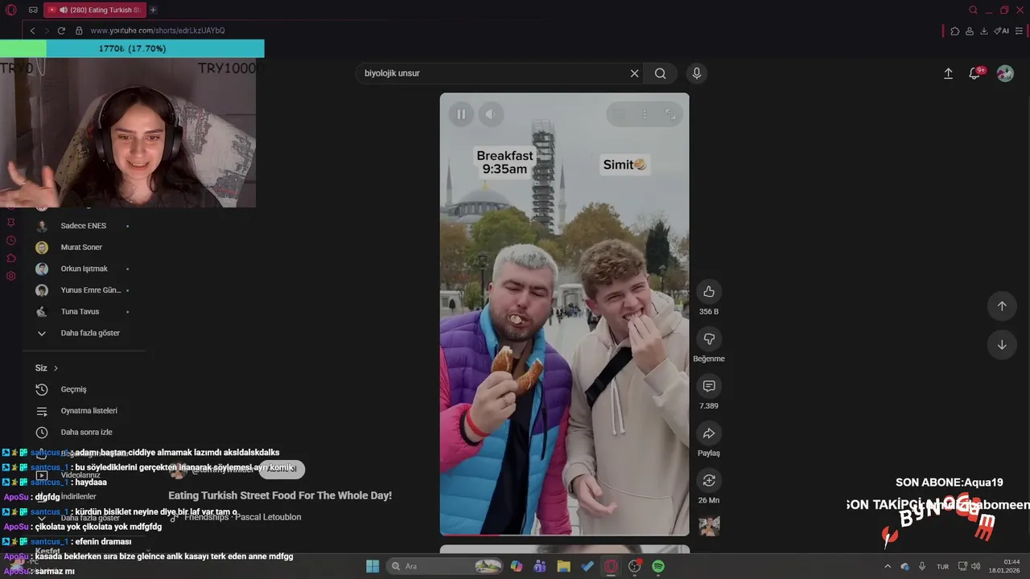Open the GX Corner gamepad icon
This screenshot has height=579, width=1030.
33,10
